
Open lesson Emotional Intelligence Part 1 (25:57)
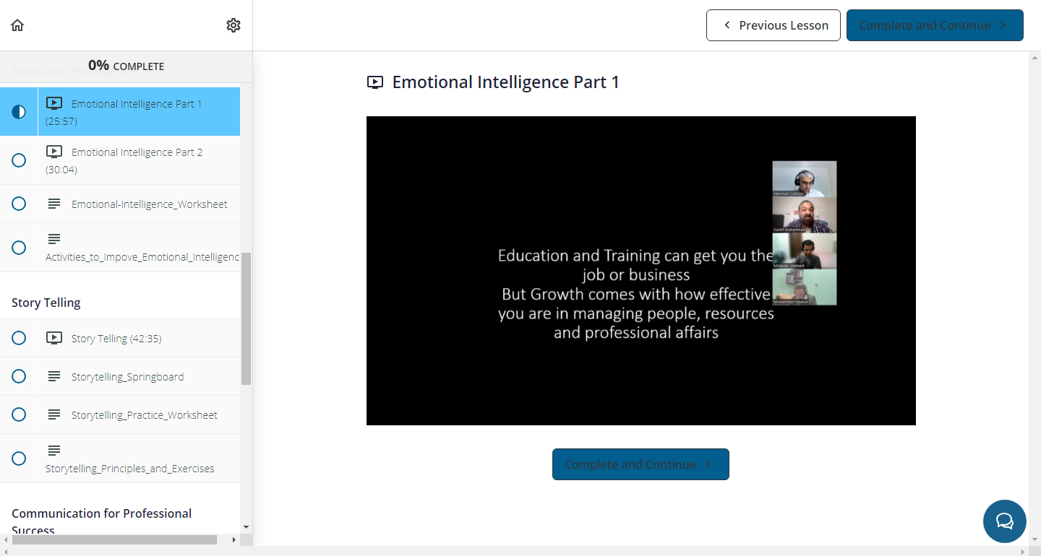point(120,112)
